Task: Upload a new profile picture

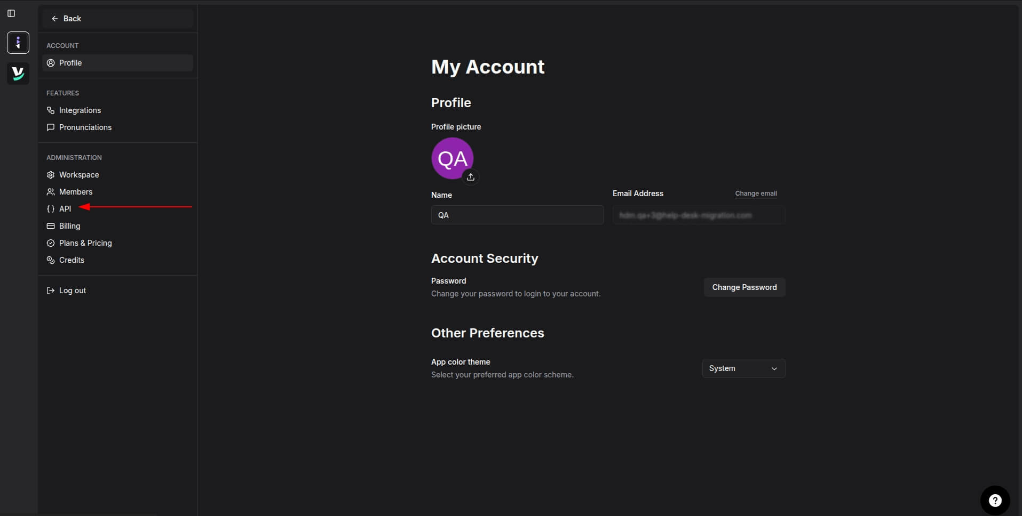Action: [x=471, y=177]
